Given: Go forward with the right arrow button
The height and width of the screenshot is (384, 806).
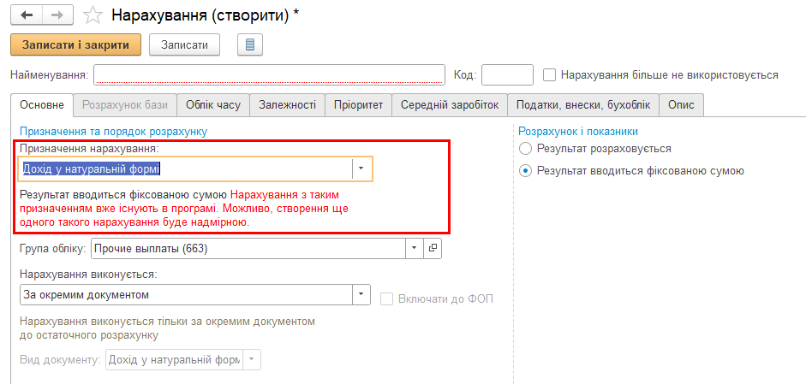Looking at the screenshot, I should point(57,15).
